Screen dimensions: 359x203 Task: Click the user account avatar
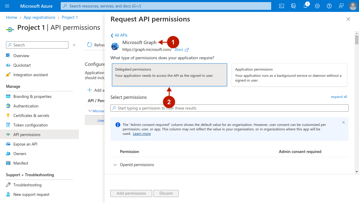pos(353,6)
